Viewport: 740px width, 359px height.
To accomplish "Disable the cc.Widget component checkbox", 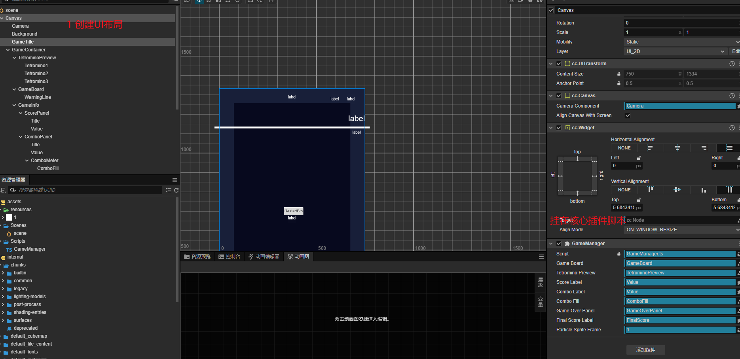I will [559, 128].
